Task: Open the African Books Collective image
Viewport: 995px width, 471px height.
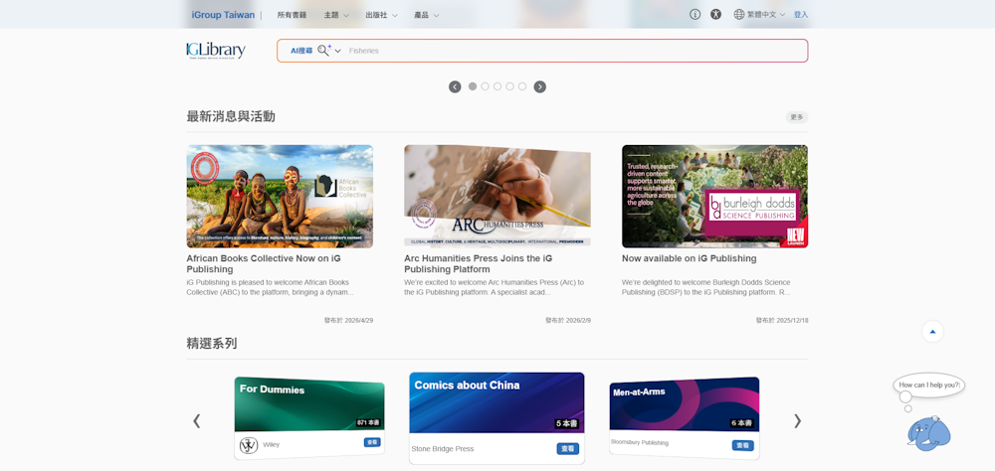Action: pos(280,196)
